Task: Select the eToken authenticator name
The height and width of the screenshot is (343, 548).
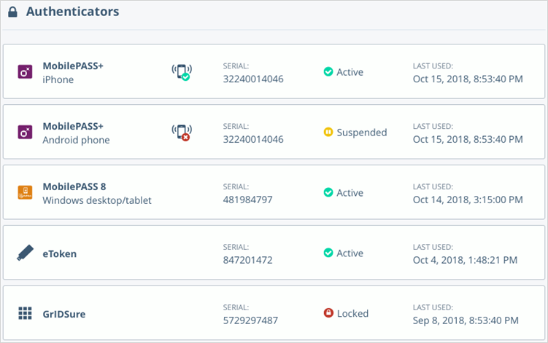Action: tap(59, 254)
